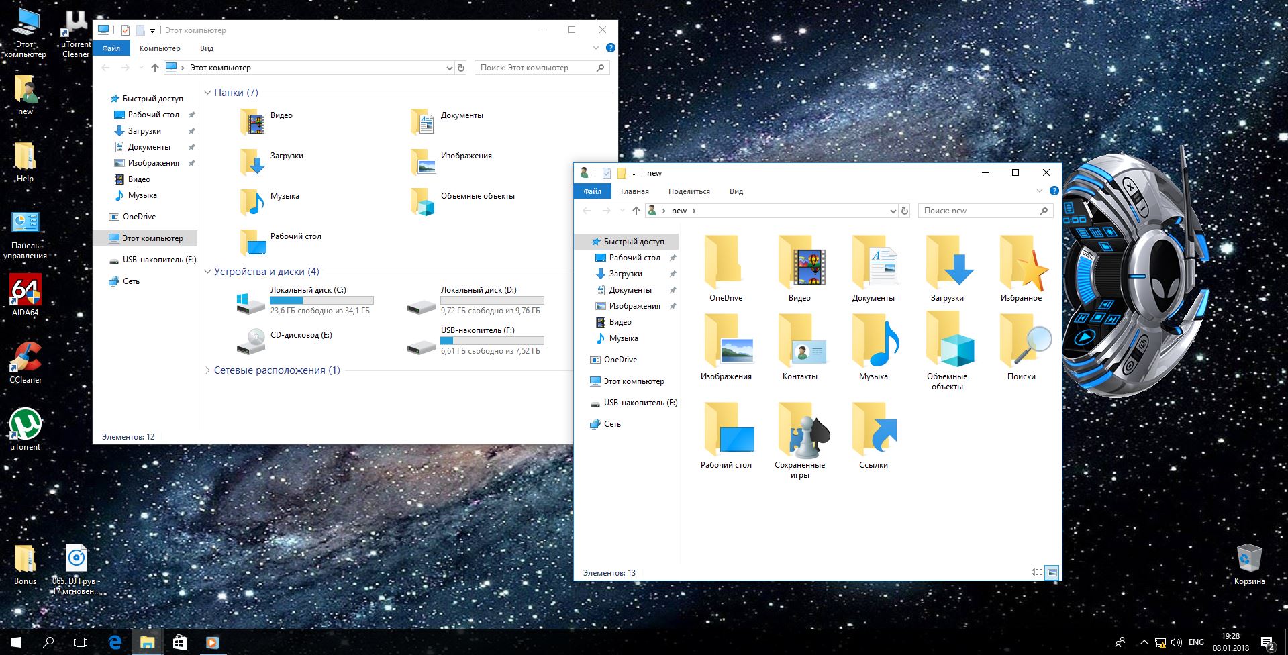1288x655 pixels.
Task: Open the Поделиться tab in new window
Action: tap(689, 191)
